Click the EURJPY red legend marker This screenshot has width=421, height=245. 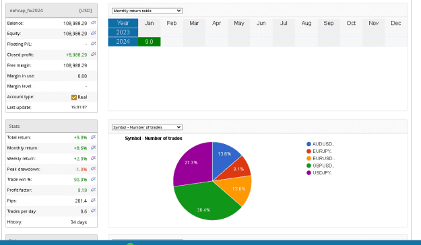pyautogui.click(x=309, y=151)
